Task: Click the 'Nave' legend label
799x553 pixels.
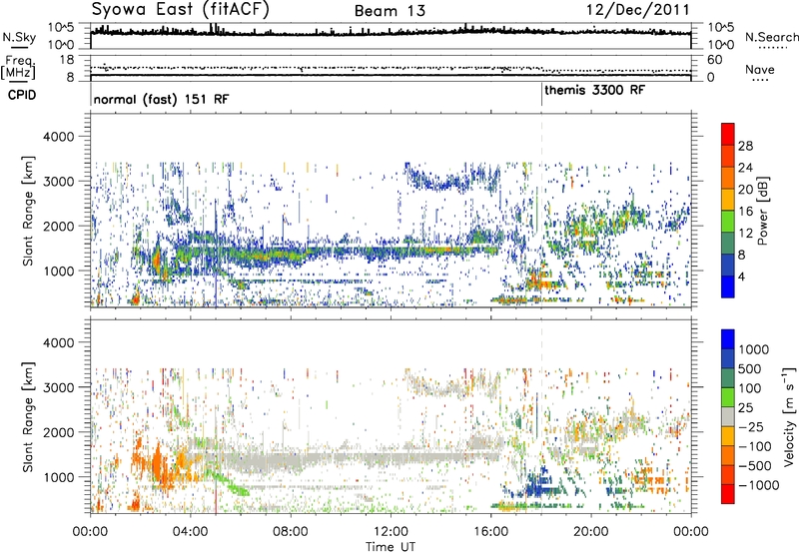Action: (x=760, y=70)
